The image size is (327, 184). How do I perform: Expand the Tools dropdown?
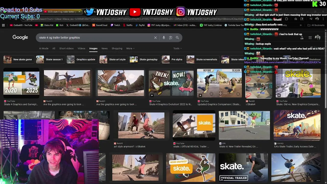(178, 48)
